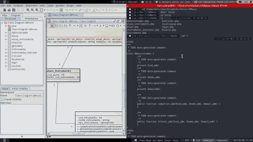
Task: Open the Alignment menu
Action: tap(31, 6)
